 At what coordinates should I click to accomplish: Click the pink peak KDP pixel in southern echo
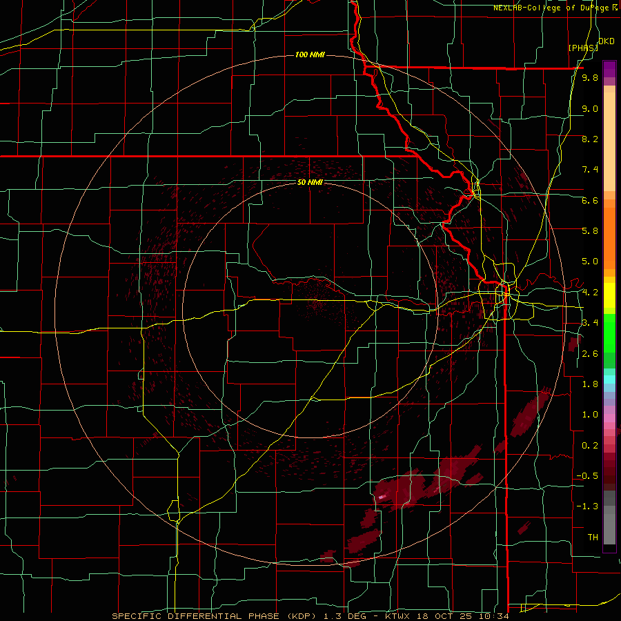coord(382,497)
